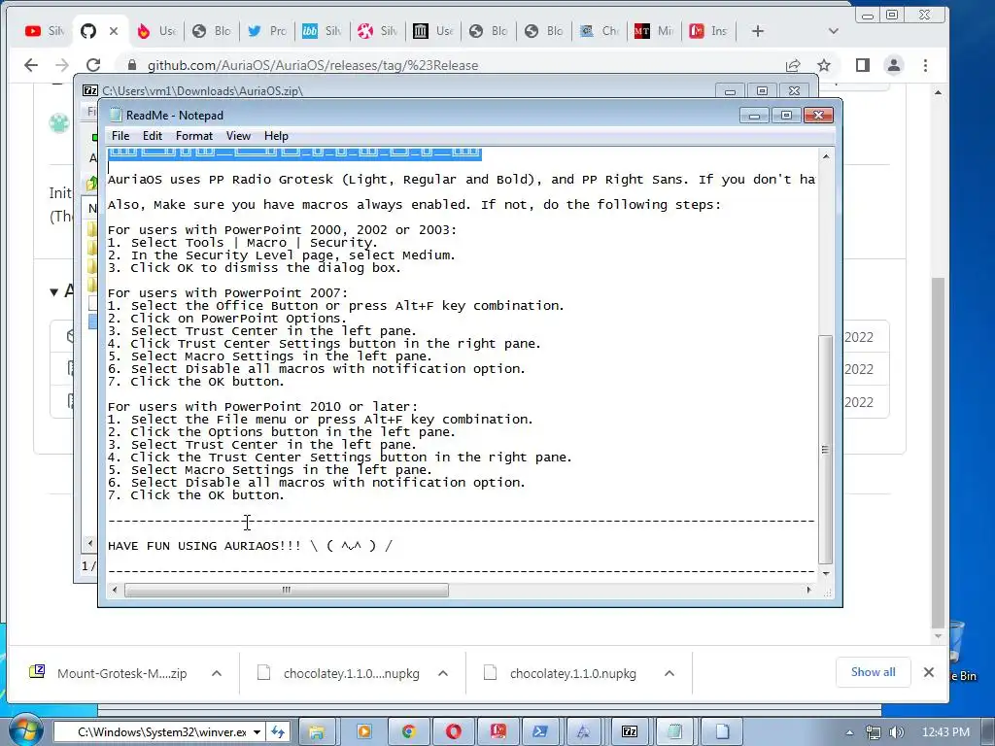The height and width of the screenshot is (746, 995).
Task: Switch to Notepad in the taskbar
Action: 675,732
